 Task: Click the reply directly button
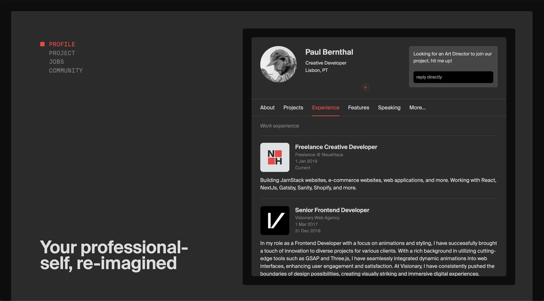pyautogui.click(x=453, y=77)
